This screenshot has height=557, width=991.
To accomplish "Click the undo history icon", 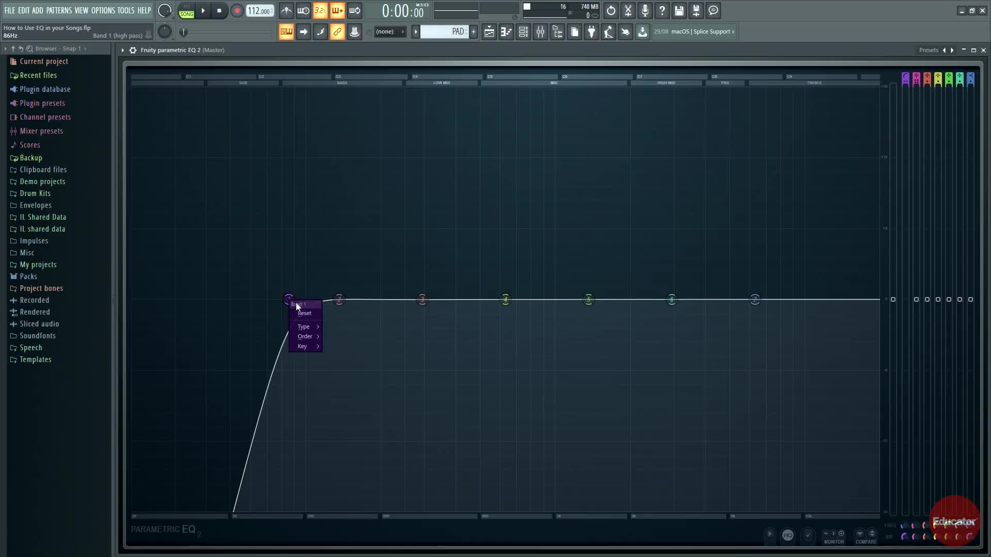I will click(x=611, y=10).
